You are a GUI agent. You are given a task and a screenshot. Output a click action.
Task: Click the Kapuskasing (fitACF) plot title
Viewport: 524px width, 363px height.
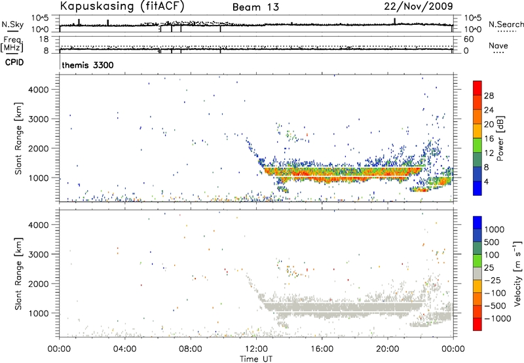pos(122,7)
